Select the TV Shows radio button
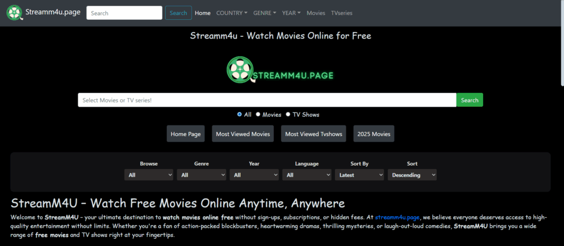 click(x=288, y=114)
